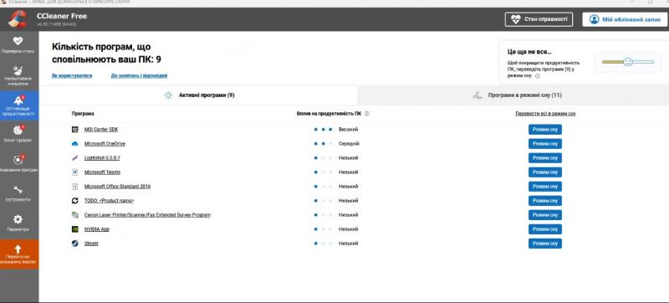This screenshot has height=303, width=669.
Task: Open the TODO: <Product name> link
Action: (x=109, y=201)
